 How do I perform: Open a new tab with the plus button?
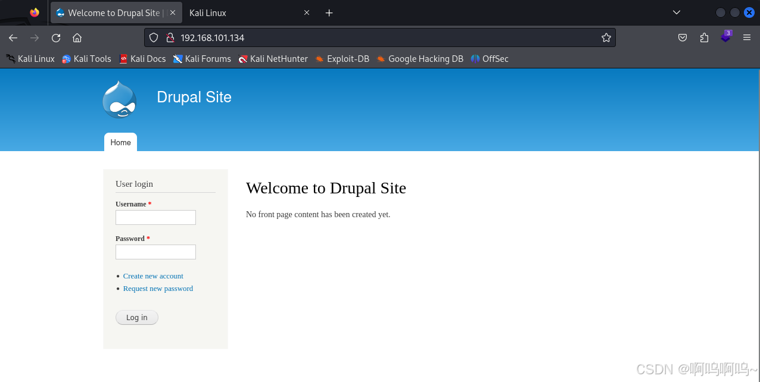tap(329, 12)
